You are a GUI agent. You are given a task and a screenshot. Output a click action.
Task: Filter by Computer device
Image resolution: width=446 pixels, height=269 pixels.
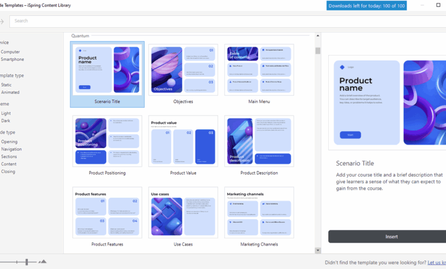(x=10, y=52)
